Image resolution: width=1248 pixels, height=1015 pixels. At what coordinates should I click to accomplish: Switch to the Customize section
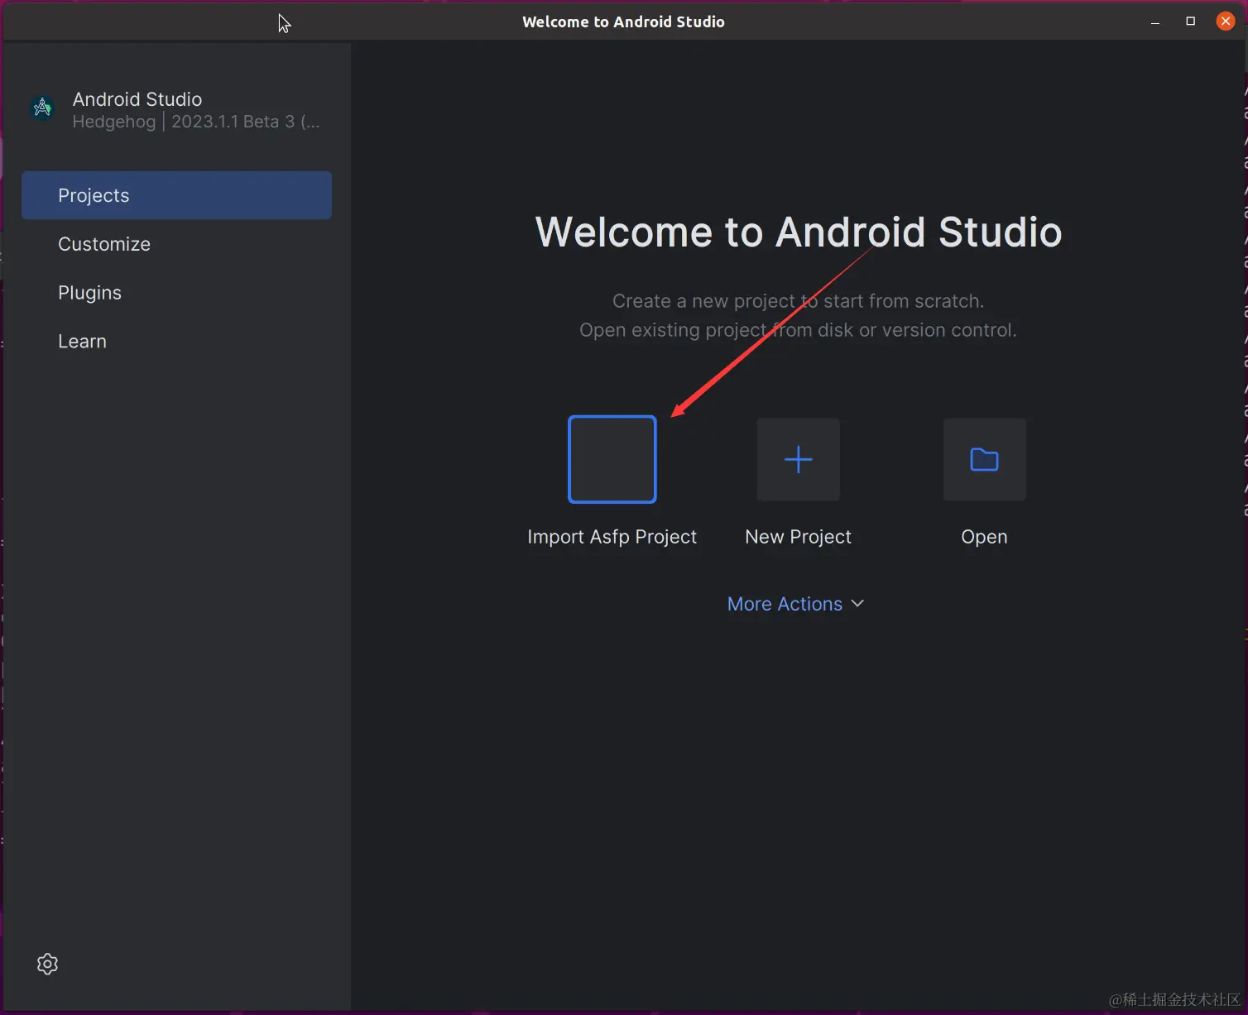tap(104, 244)
